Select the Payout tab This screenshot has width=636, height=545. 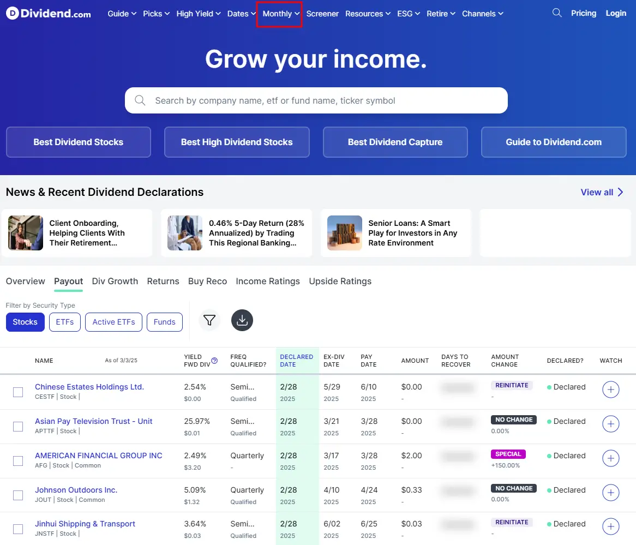click(69, 281)
